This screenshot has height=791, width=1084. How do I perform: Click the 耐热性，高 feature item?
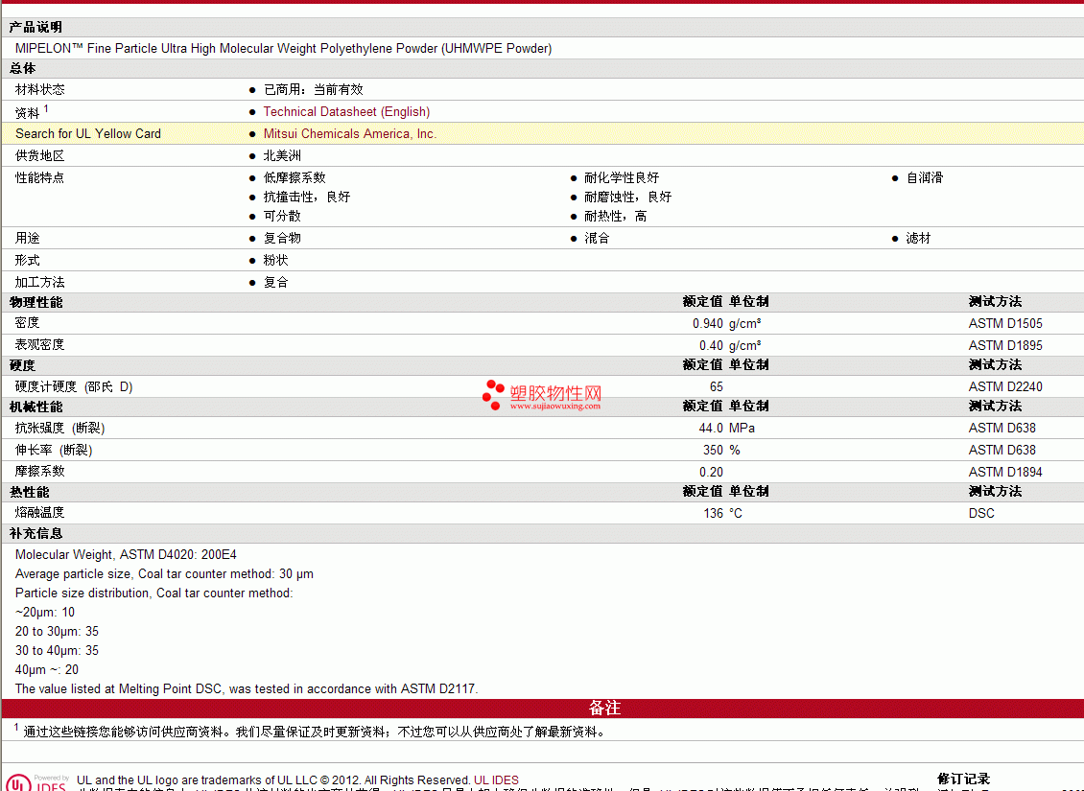[x=615, y=217]
